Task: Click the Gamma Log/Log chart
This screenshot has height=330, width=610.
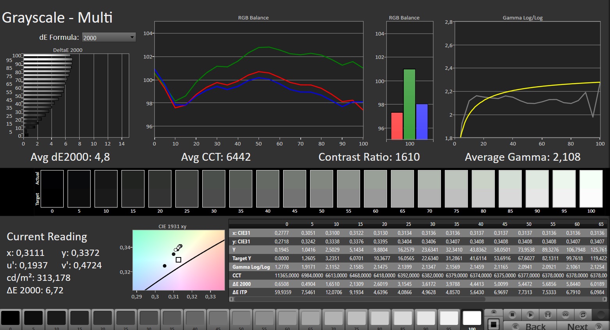Action: point(527,80)
